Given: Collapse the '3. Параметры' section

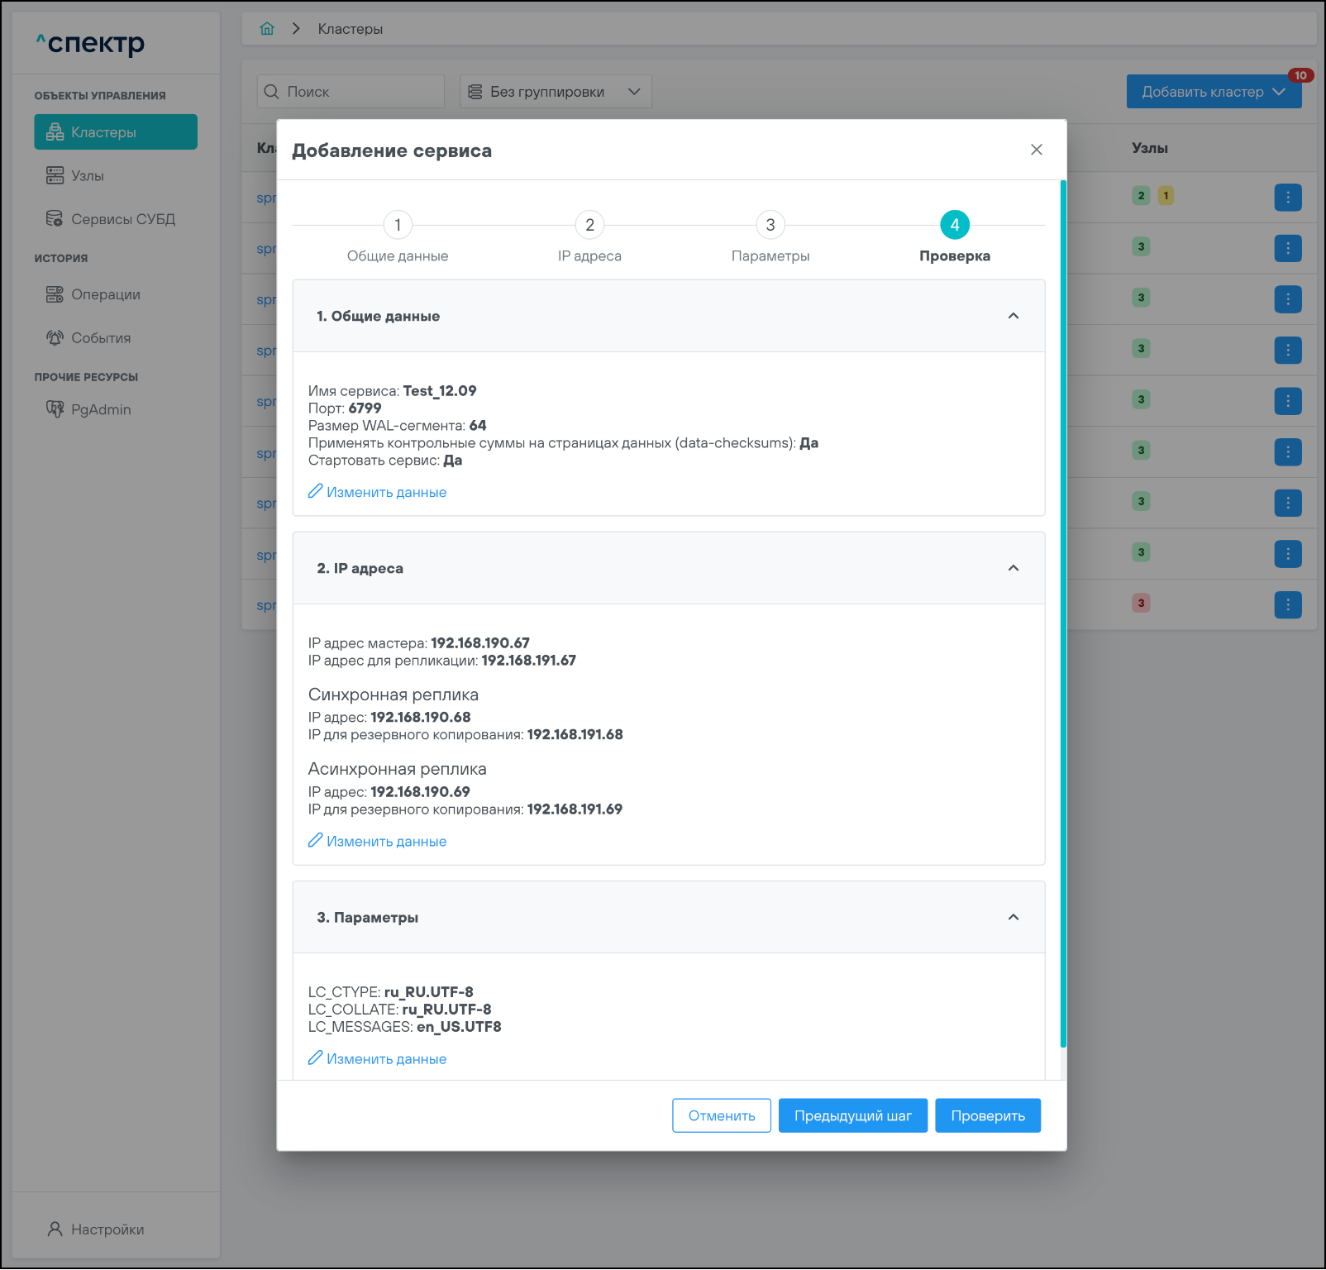Looking at the screenshot, I should pyautogui.click(x=1013, y=917).
